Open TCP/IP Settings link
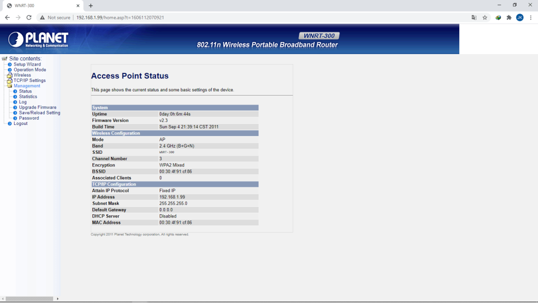This screenshot has width=538, height=303. coord(29,80)
